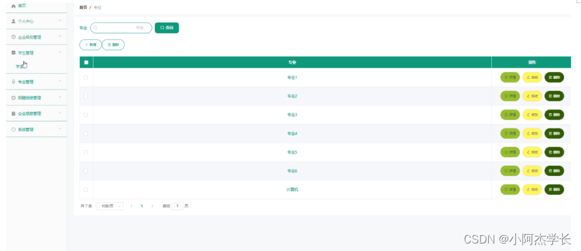581x251 pixels.
Task: Open 详情 for the 专业1 row
Action: coord(510,77)
